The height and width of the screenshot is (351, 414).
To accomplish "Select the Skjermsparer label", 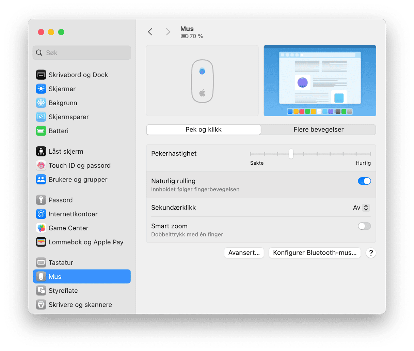I will [68, 117].
